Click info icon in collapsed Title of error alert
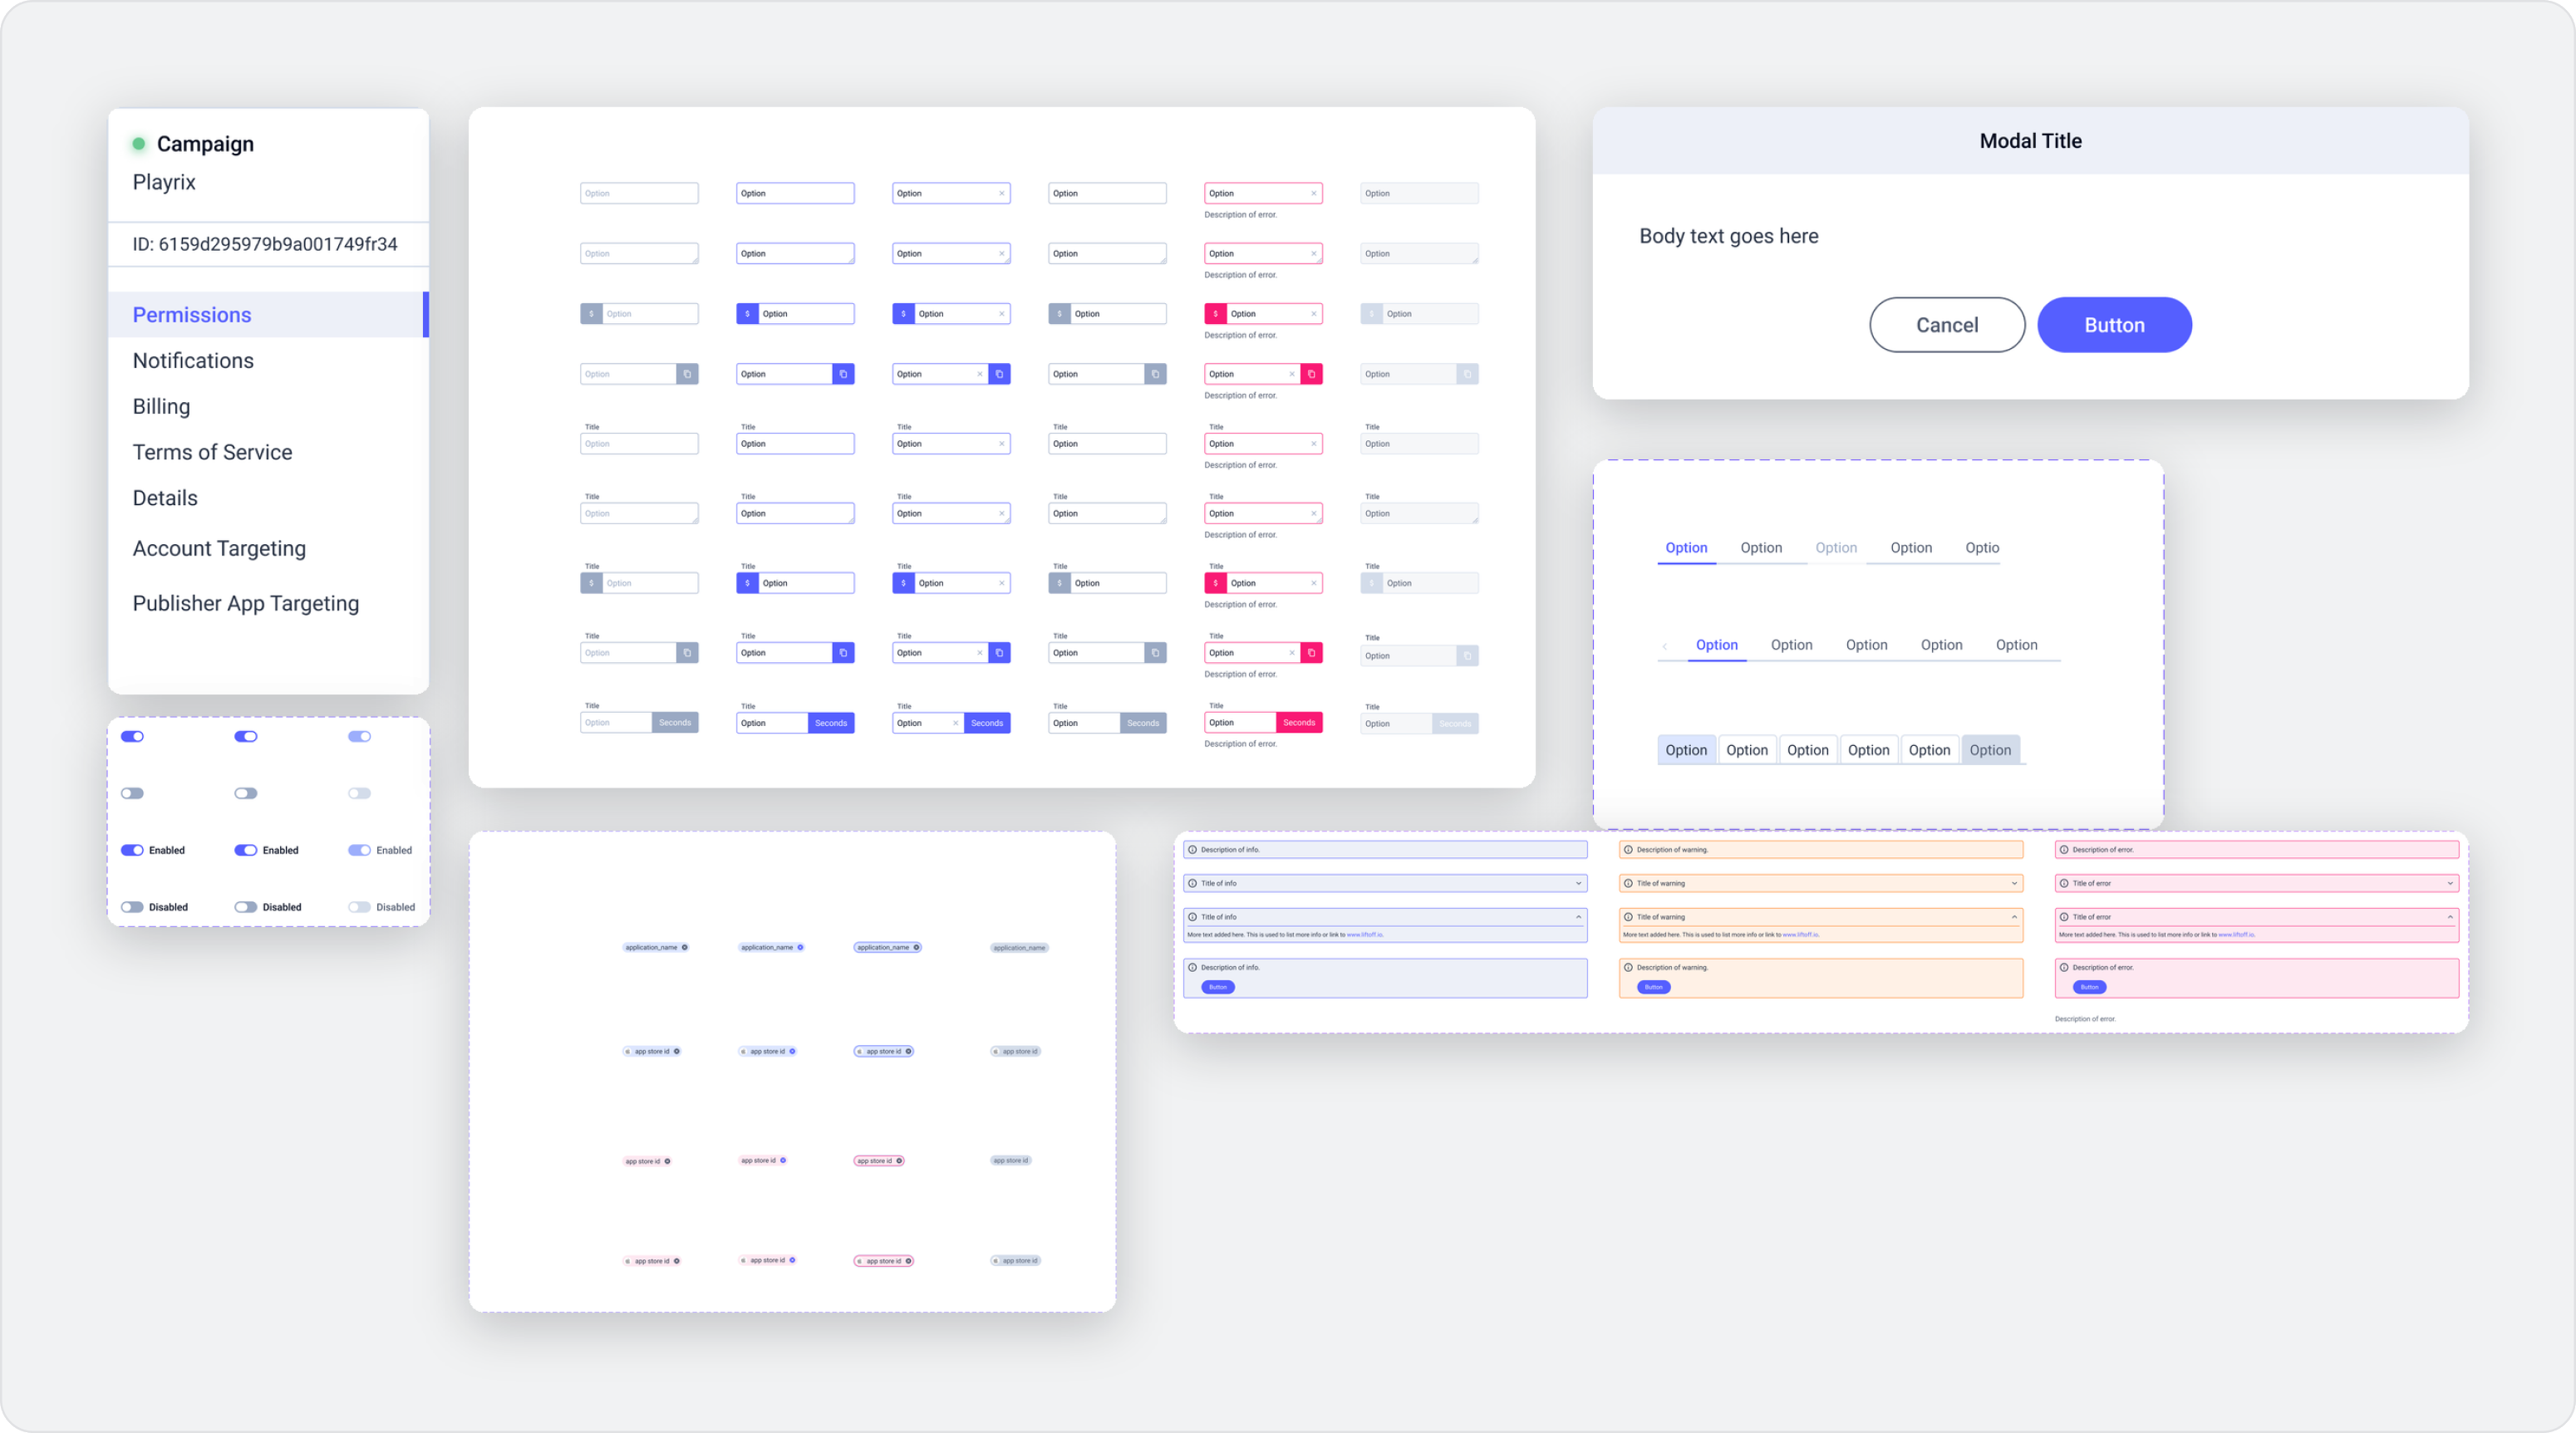Image resolution: width=2576 pixels, height=1433 pixels. coord(2064,883)
